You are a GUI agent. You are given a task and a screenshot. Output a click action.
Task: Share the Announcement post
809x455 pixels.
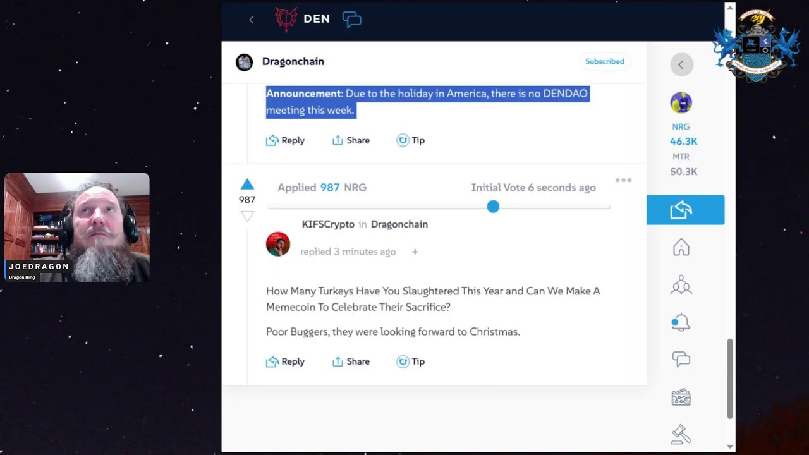tap(351, 140)
